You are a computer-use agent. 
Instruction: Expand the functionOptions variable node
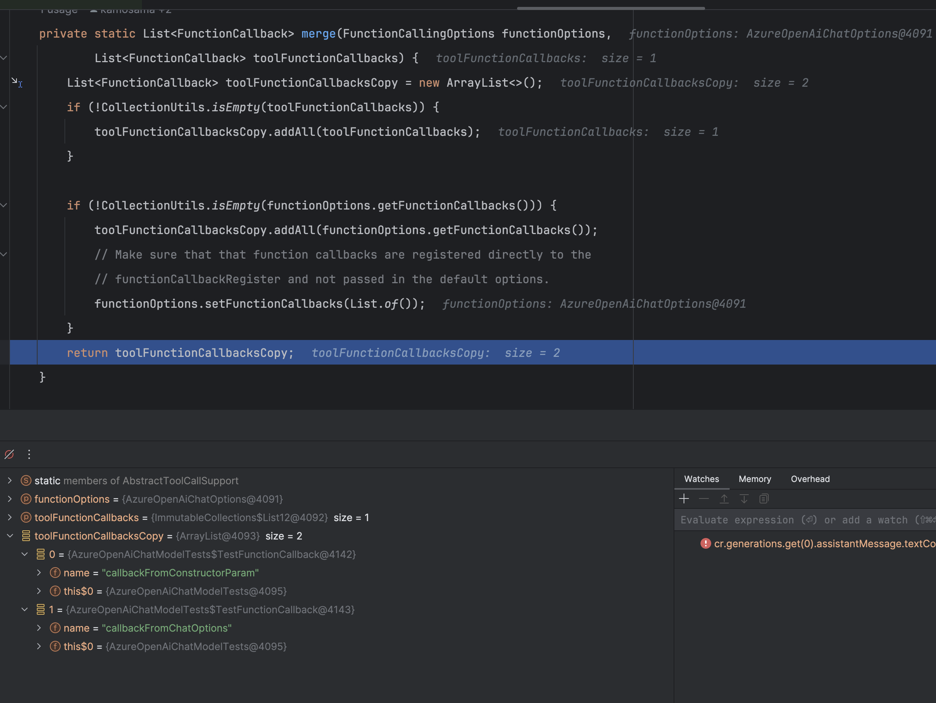(x=10, y=499)
